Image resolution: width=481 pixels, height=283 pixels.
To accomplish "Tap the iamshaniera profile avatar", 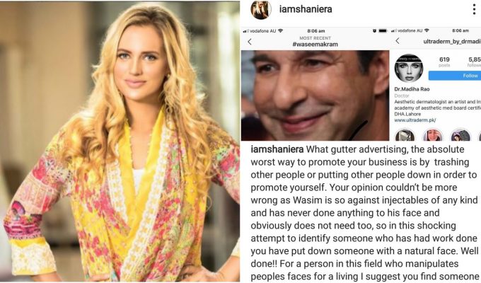I will pos(261,10).
